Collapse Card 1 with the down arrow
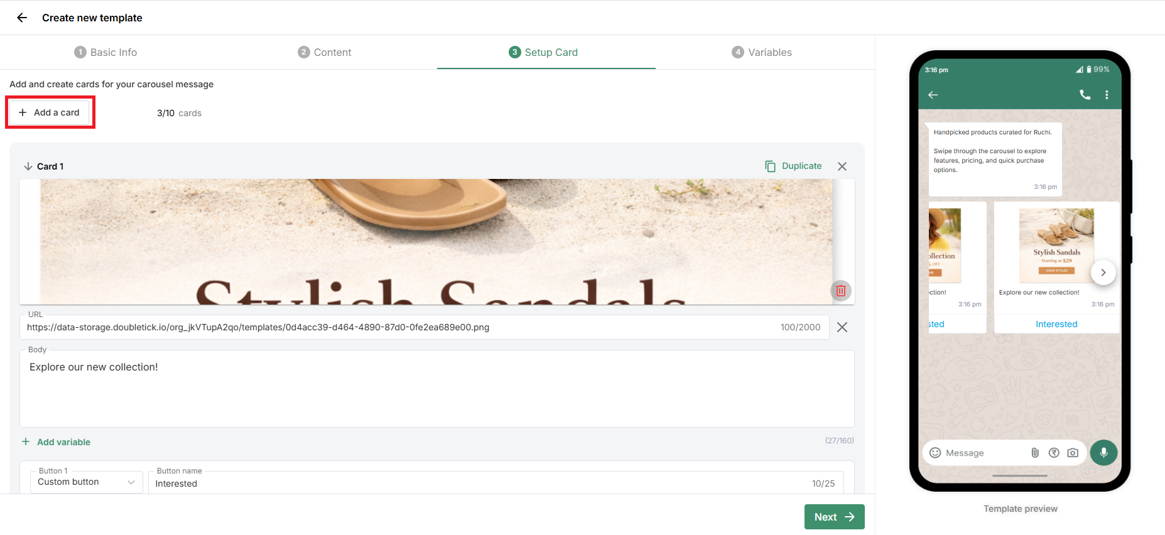The image size is (1165, 535). (x=28, y=166)
